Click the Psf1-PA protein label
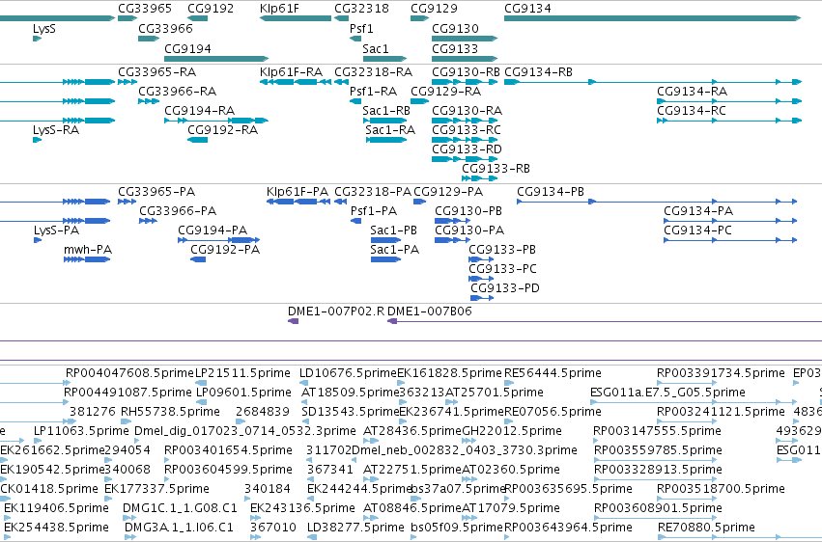Screen dimensions: 822x542 (x=374, y=211)
